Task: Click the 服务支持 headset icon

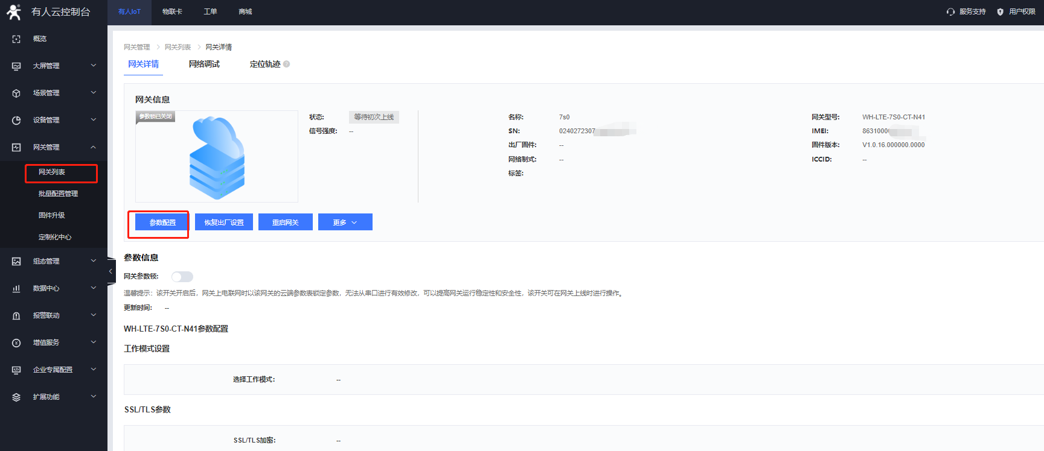Action: [950, 12]
